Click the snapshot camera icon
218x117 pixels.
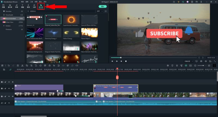pos(201,61)
